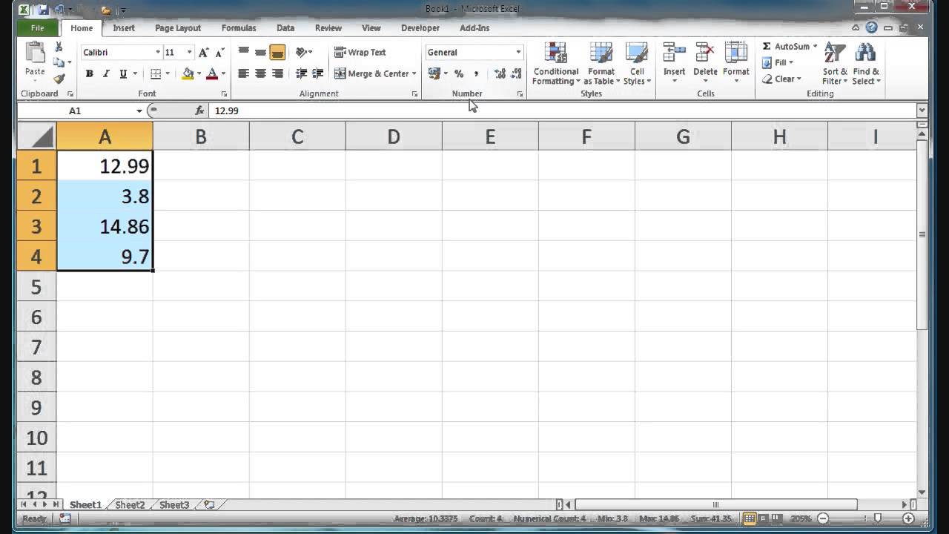Screen dimensions: 949x534
Task: Increase font size with Grow Font
Action: (203, 53)
